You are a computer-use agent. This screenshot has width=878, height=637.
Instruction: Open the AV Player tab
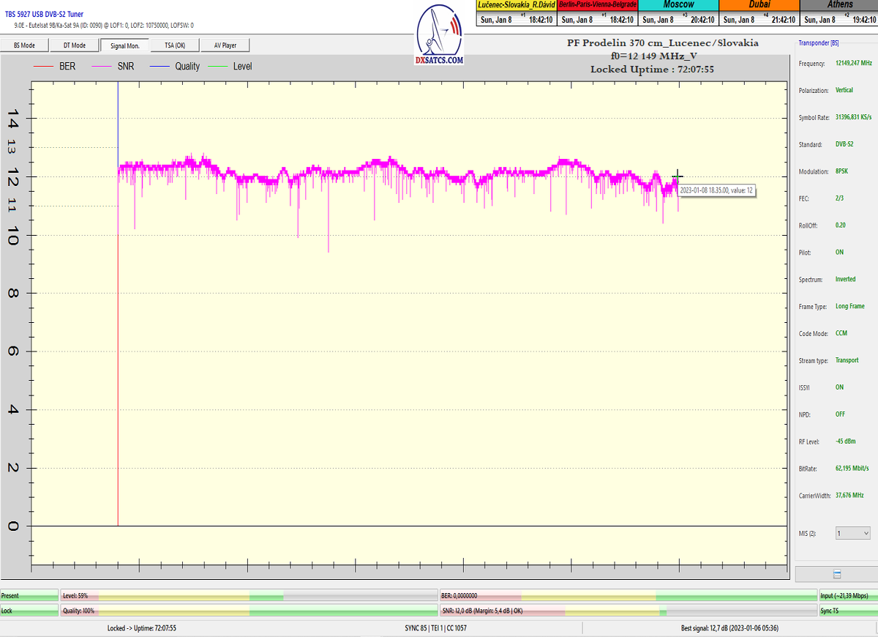point(225,45)
